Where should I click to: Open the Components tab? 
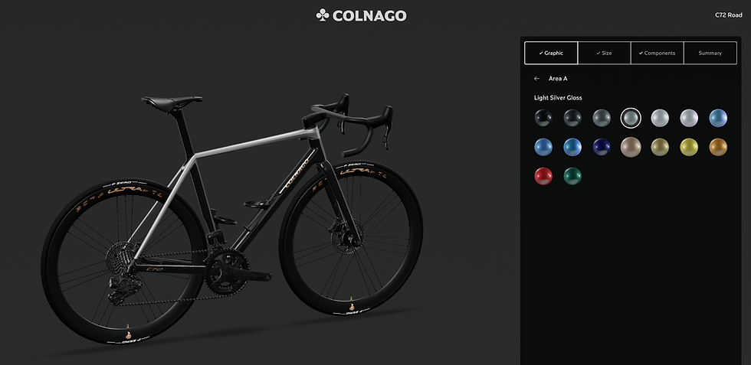pyautogui.click(x=658, y=53)
